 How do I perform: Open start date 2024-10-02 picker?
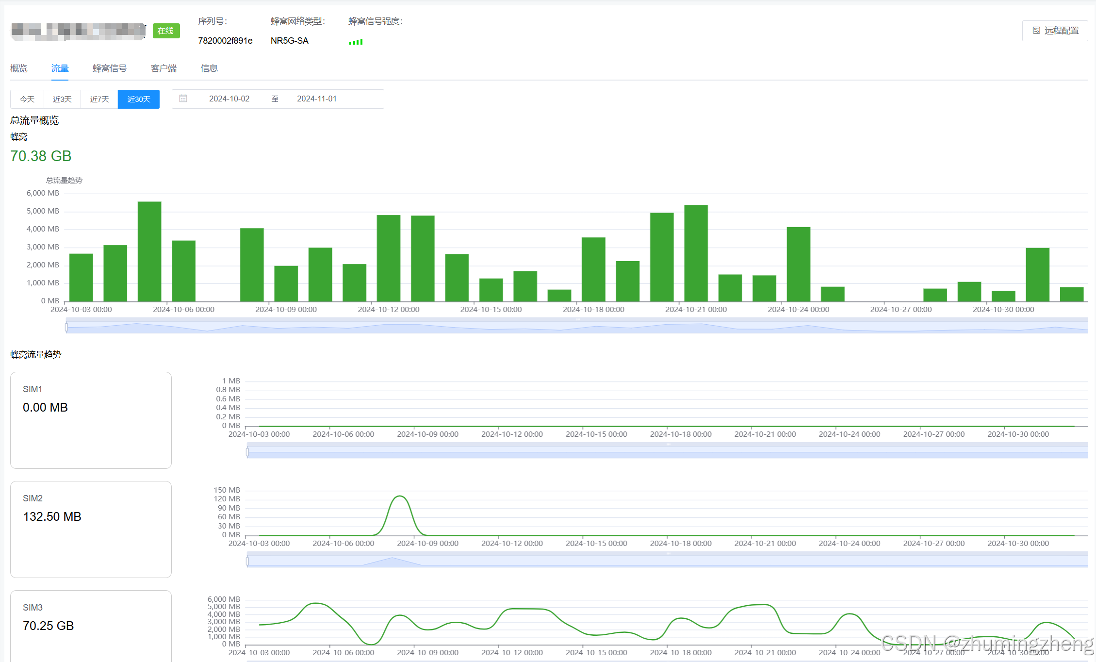point(229,99)
